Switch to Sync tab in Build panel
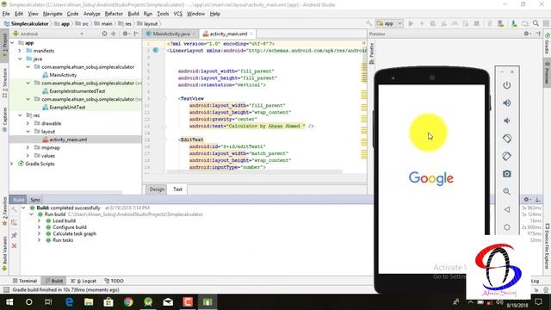The height and width of the screenshot is (310, 551). (35, 200)
